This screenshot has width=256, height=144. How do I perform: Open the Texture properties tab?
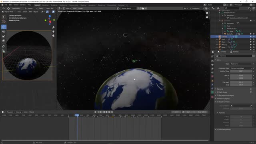212,97
